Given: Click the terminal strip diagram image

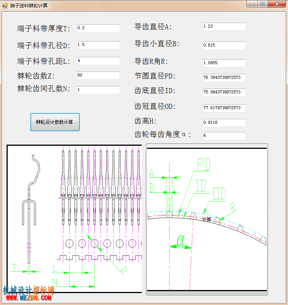Looking at the screenshot, I should click(x=74, y=218).
